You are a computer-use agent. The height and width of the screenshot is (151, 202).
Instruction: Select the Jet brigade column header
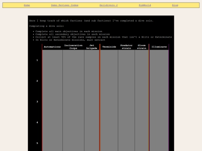tap(92, 47)
